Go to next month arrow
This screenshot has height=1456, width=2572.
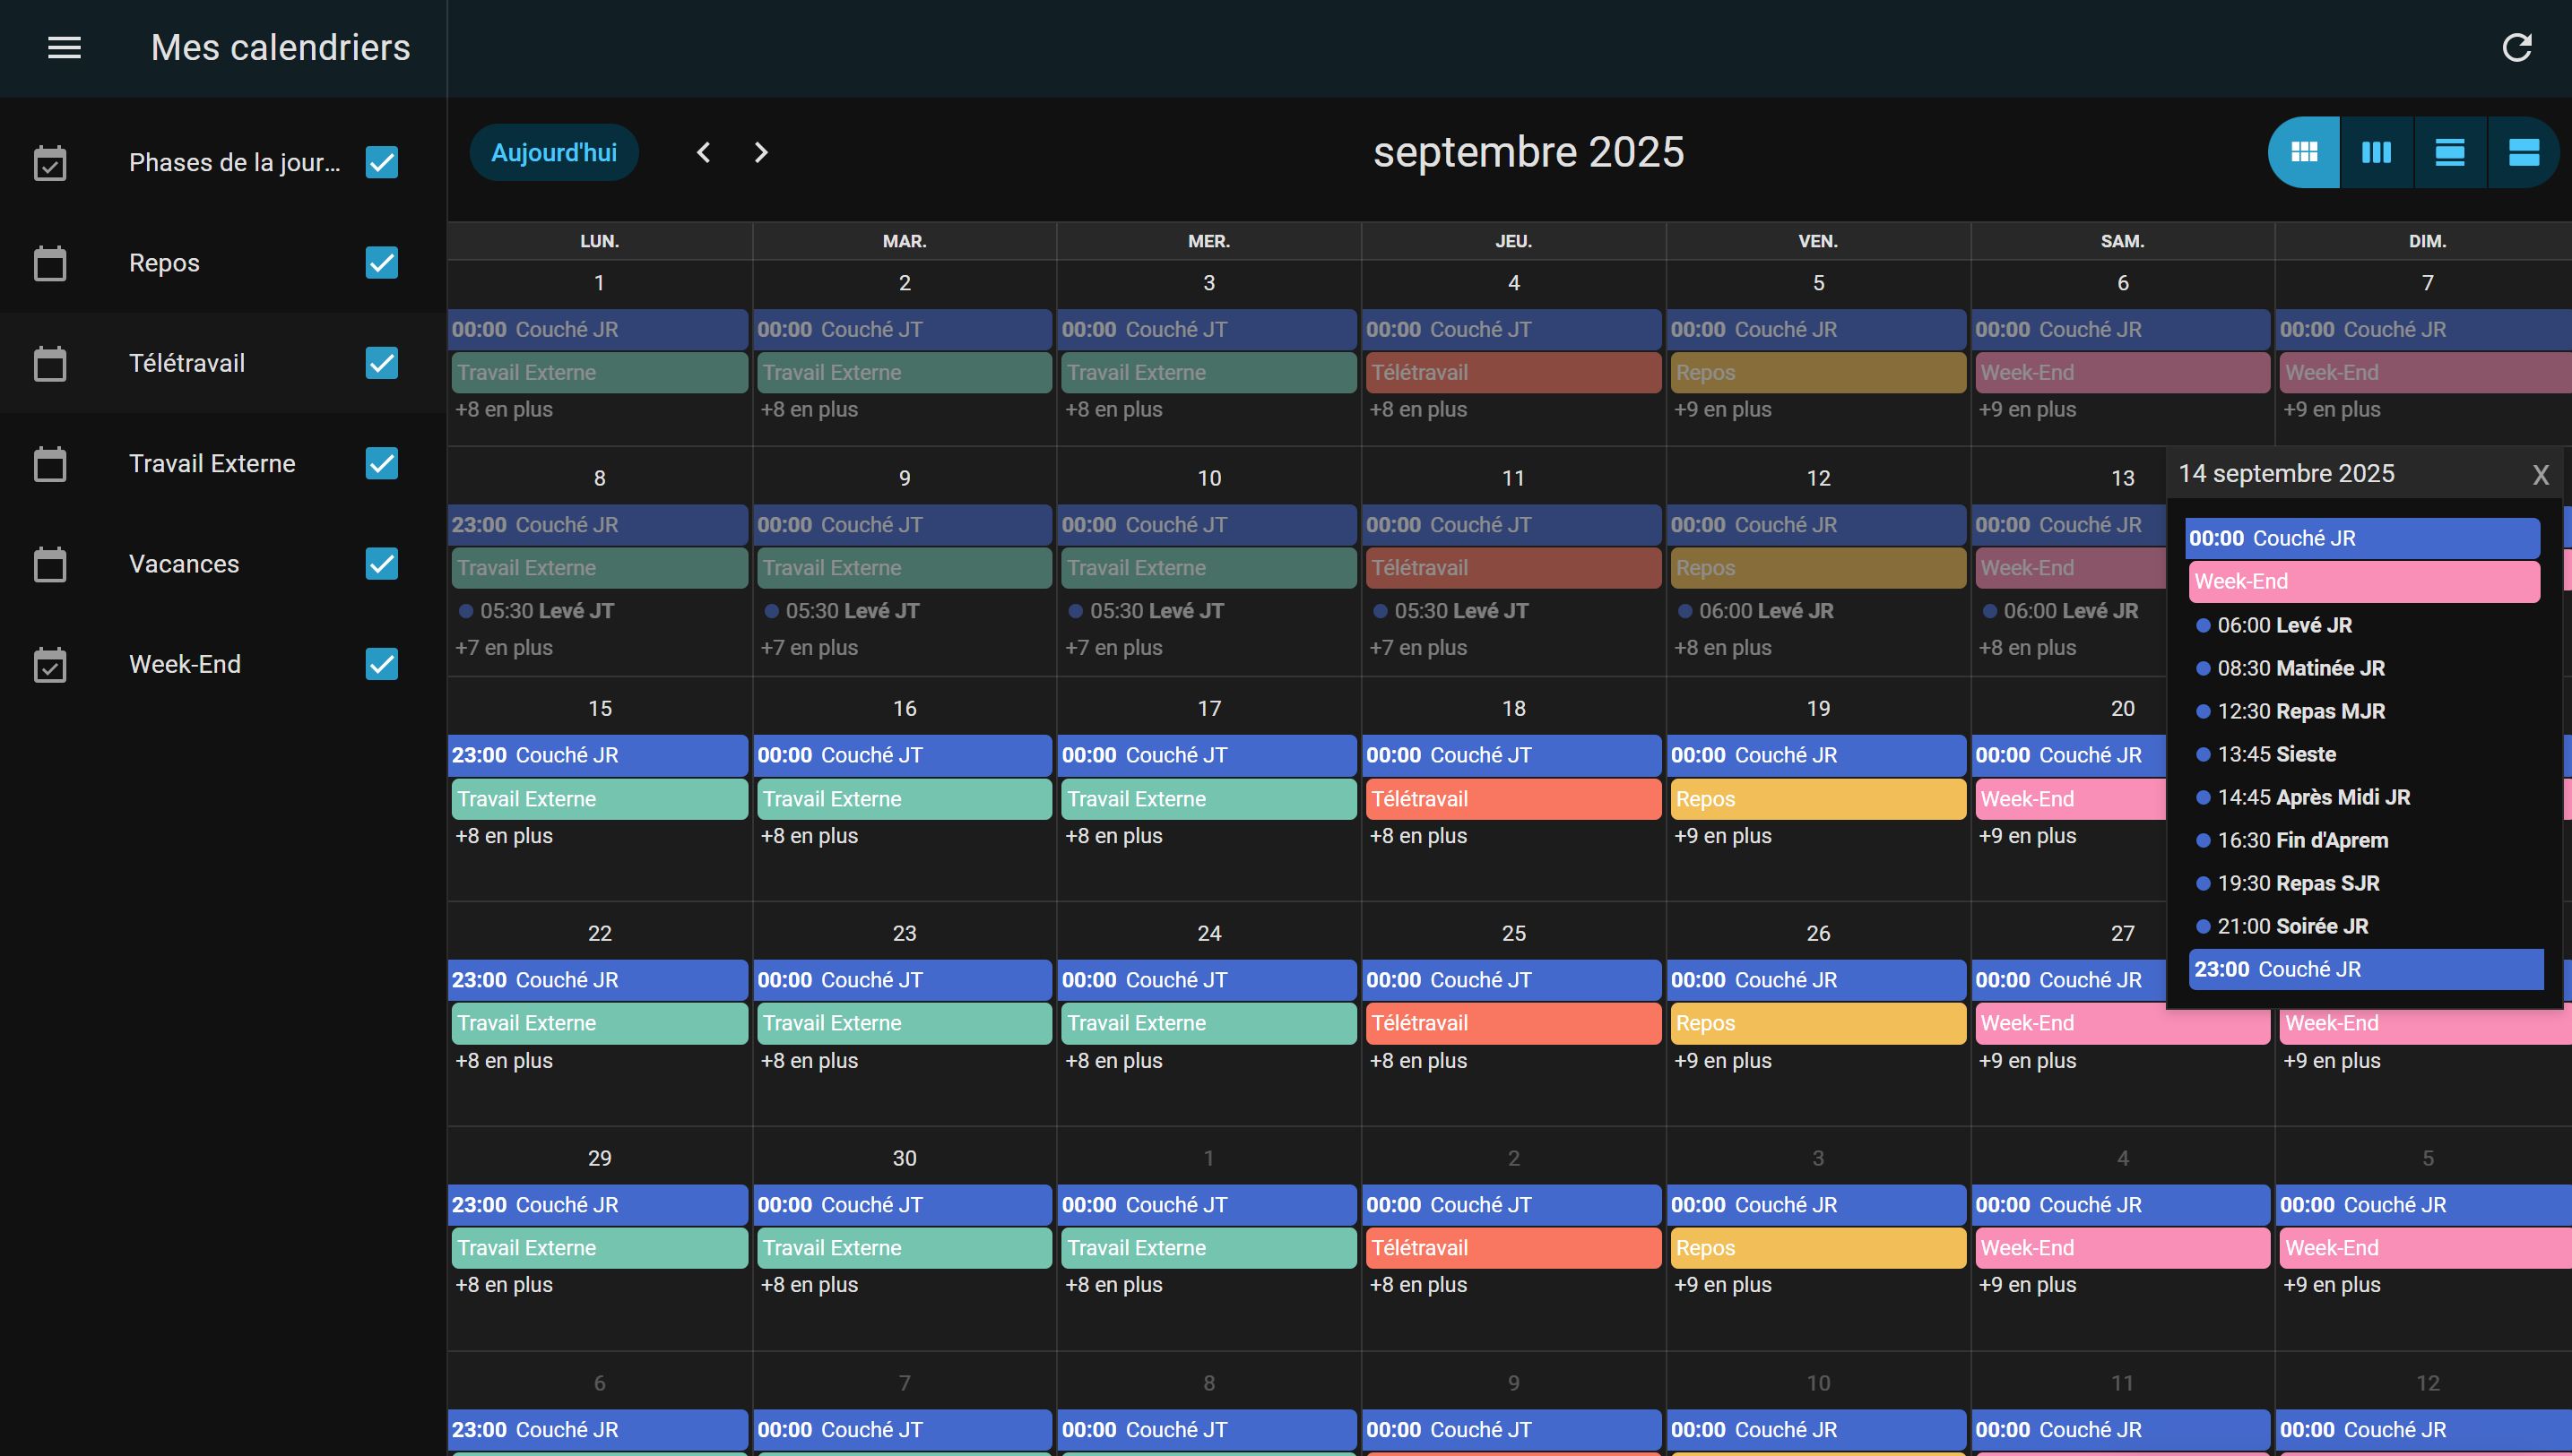point(760,152)
